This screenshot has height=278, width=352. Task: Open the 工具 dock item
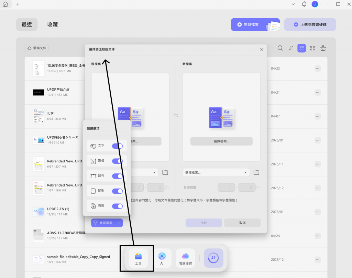[x=138, y=258]
